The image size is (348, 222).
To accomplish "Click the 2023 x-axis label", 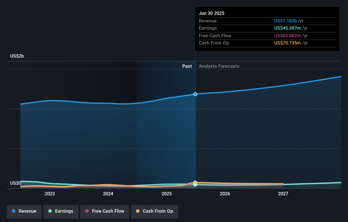I will [x=50, y=194].
